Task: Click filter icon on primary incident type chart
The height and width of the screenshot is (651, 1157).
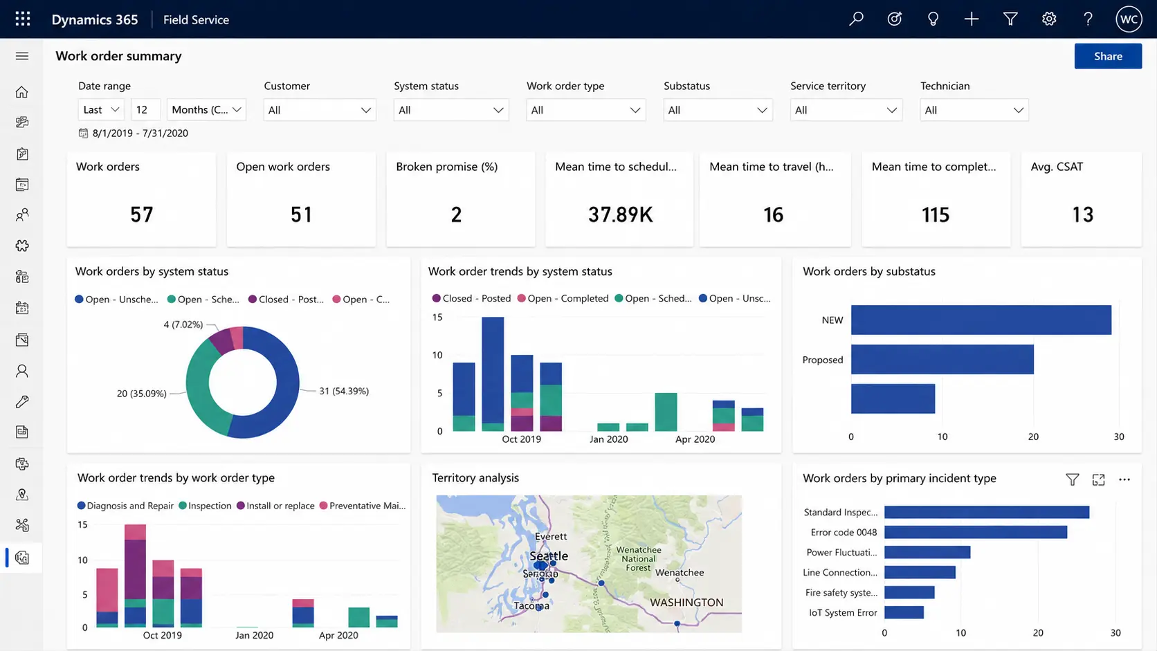Action: point(1072,479)
